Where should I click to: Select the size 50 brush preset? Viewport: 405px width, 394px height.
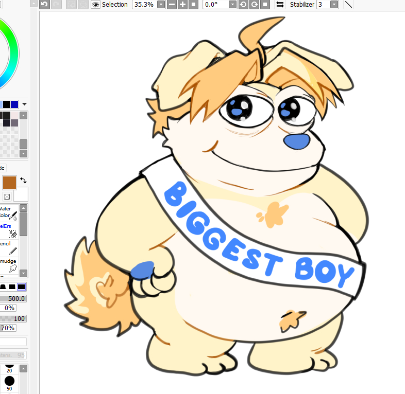(x=9, y=381)
